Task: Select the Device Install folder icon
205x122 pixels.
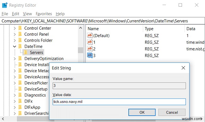Action: (x=20, y=65)
